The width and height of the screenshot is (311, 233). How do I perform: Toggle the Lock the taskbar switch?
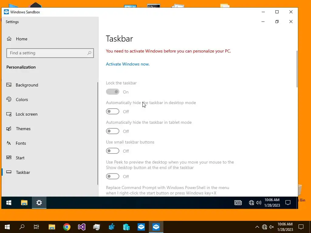[113, 92]
